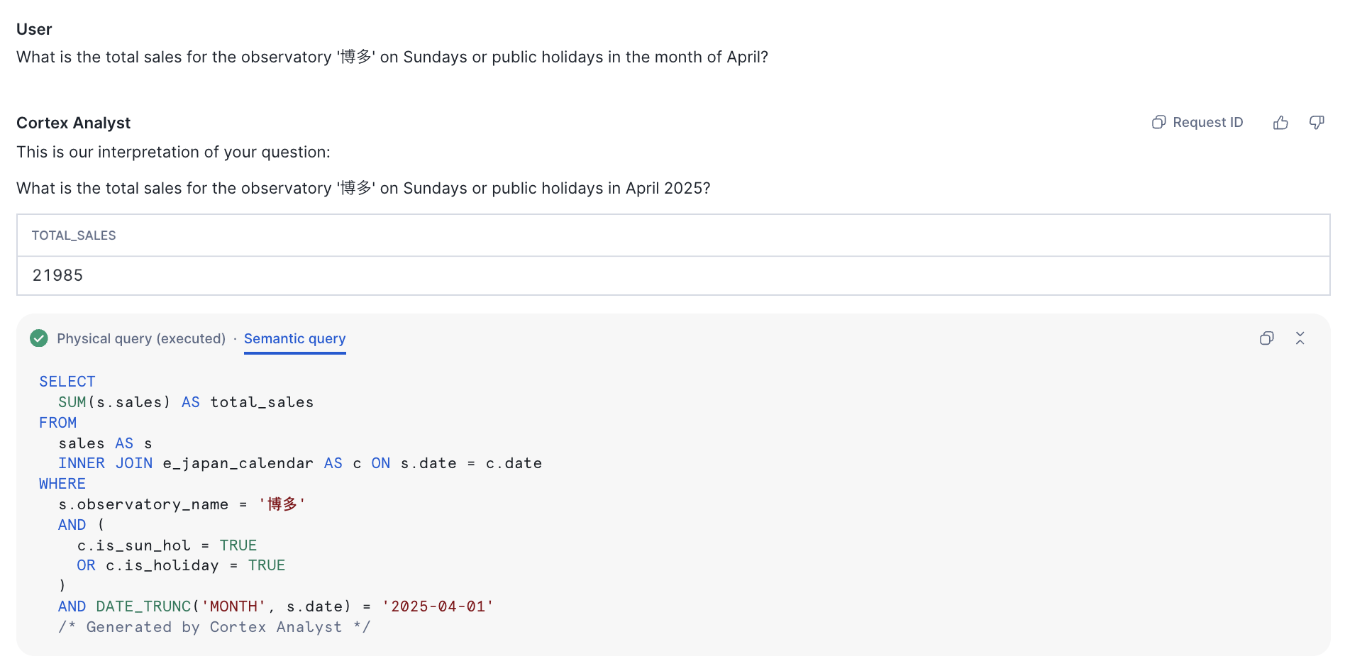The width and height of the screenshot is (1345, 671).
Task: Click the green executed checkmark icon
Action: (x=39, y=338)
